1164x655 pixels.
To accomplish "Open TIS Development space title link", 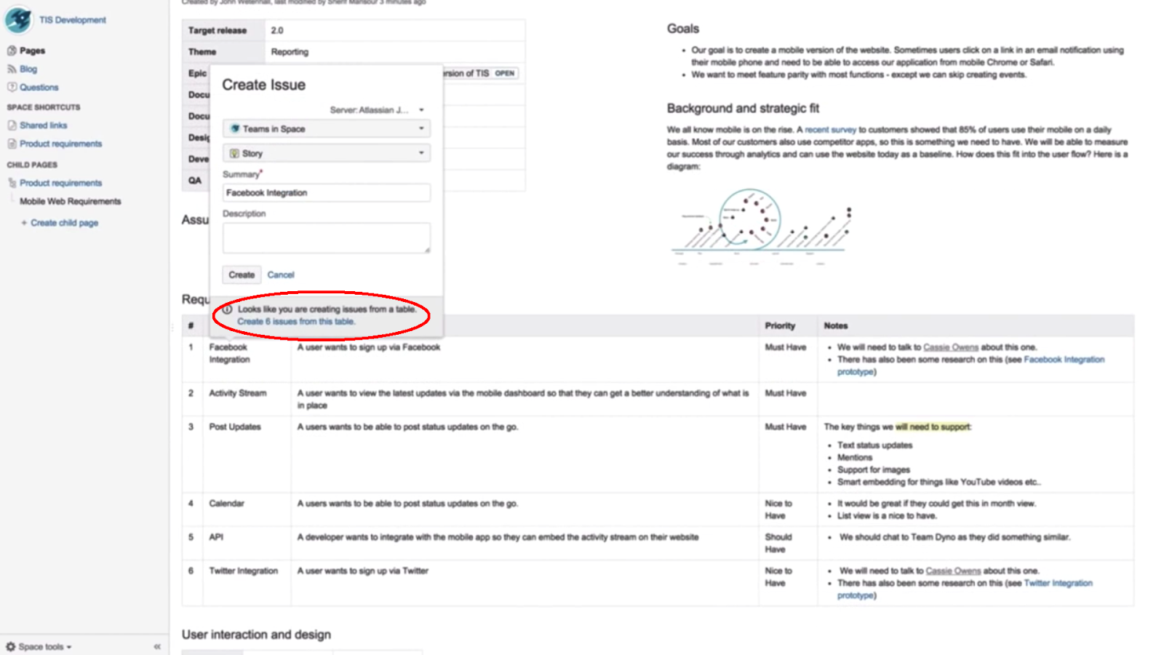I will [x=72, y=20].
